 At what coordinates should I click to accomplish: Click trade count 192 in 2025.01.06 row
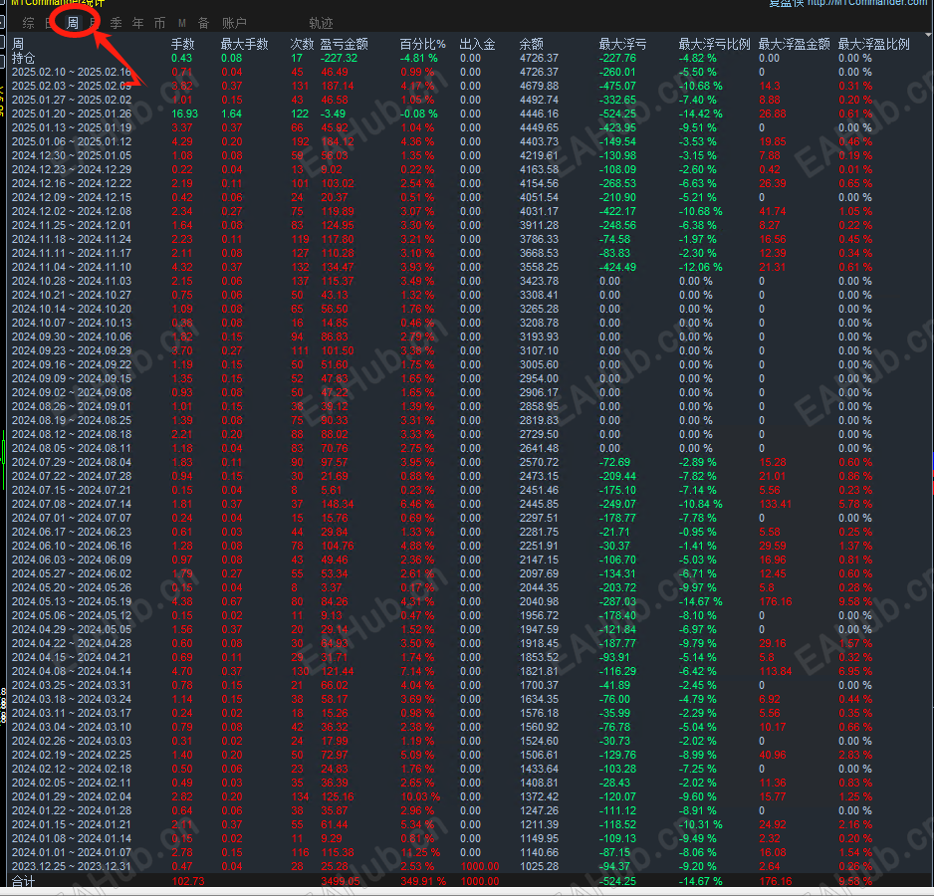(301, 141)
